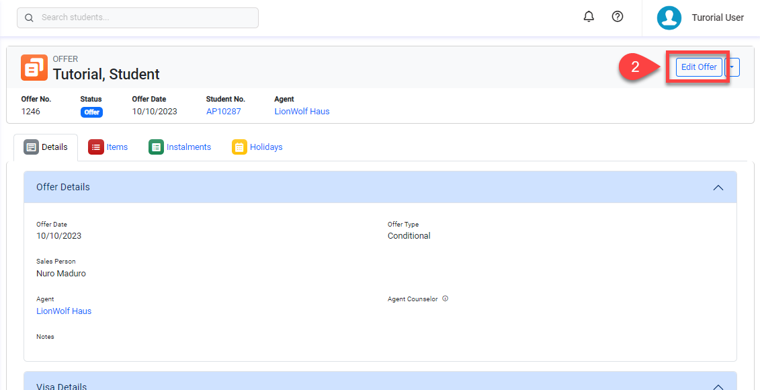Viewport: 760px width, 390px height.
Task: Switch to the Details tab
Action: 46,147
